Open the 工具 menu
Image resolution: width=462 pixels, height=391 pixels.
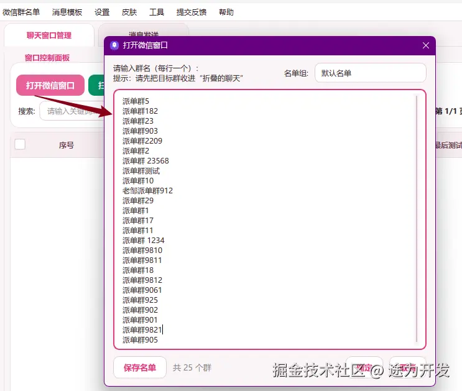157,12
